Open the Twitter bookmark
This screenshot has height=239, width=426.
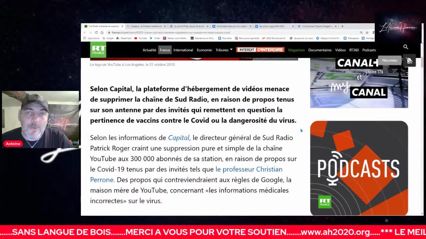click(x=155, y=38)
